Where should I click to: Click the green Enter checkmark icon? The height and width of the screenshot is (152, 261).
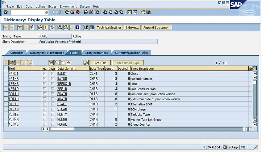[6, 12]
